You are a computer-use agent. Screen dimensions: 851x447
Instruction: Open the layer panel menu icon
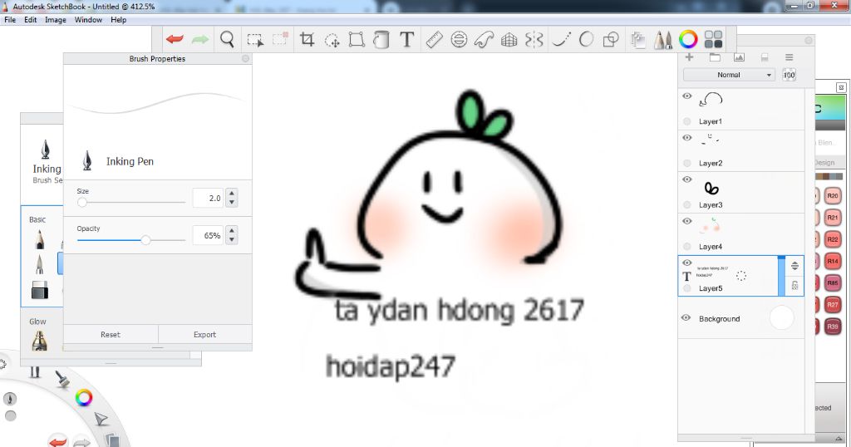[x=790, y=57]
